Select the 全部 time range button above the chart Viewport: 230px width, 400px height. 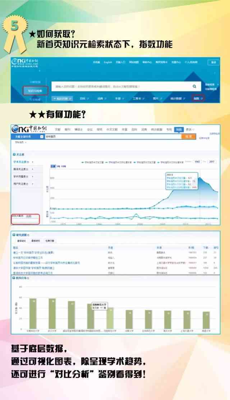point(53,166)
